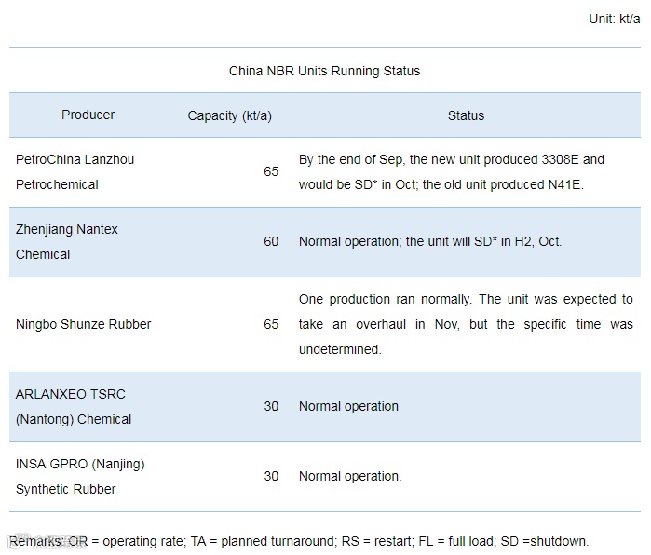The height and width of the screenshot is (555, 651).
Task: Select the "China NBR Units Running Status" title
Action: [324, 71]
